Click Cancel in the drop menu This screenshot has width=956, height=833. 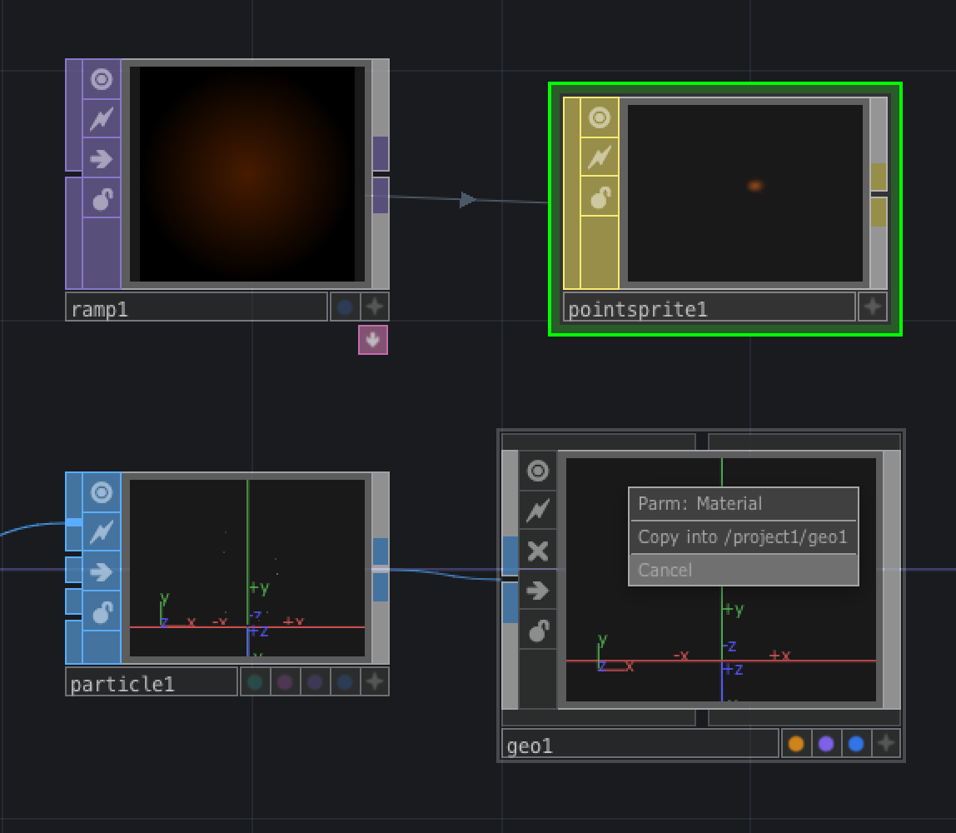click(x=743, y=570)
